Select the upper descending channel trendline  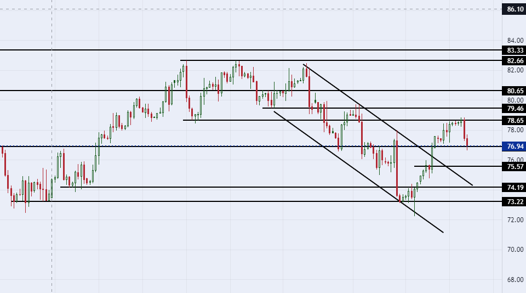coord(387,125)
